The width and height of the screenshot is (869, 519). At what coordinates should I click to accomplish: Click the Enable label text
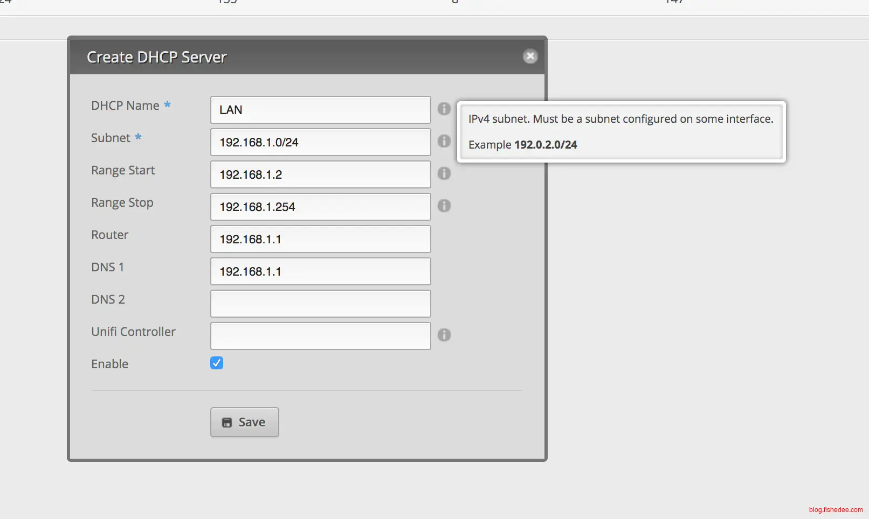coord(109,364)
